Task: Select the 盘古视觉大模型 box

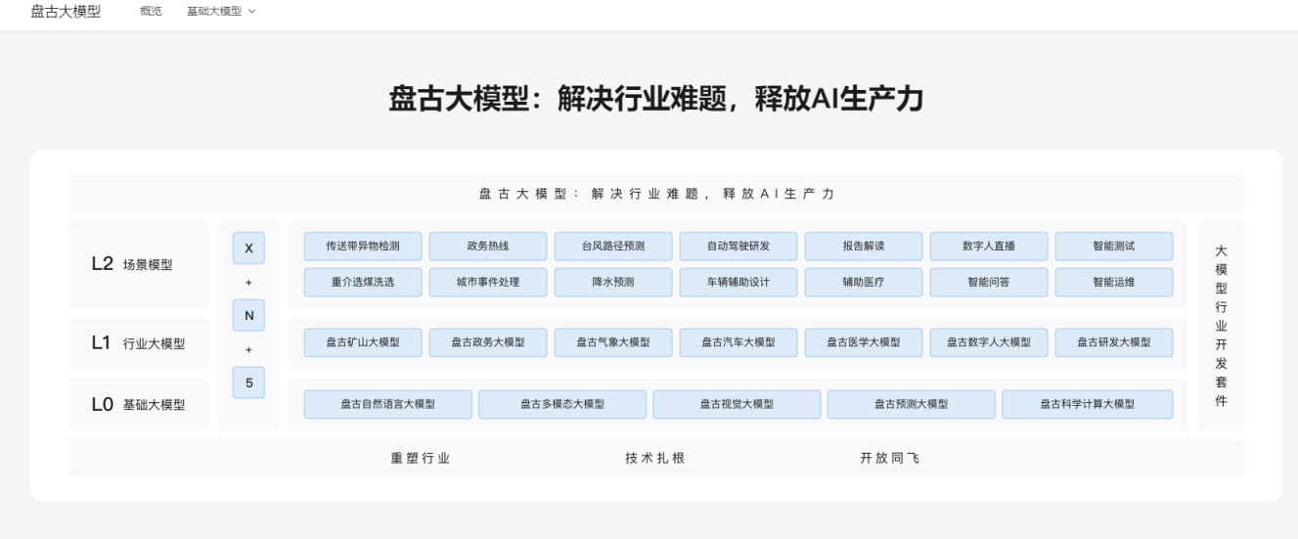Action: click(737, 404)
